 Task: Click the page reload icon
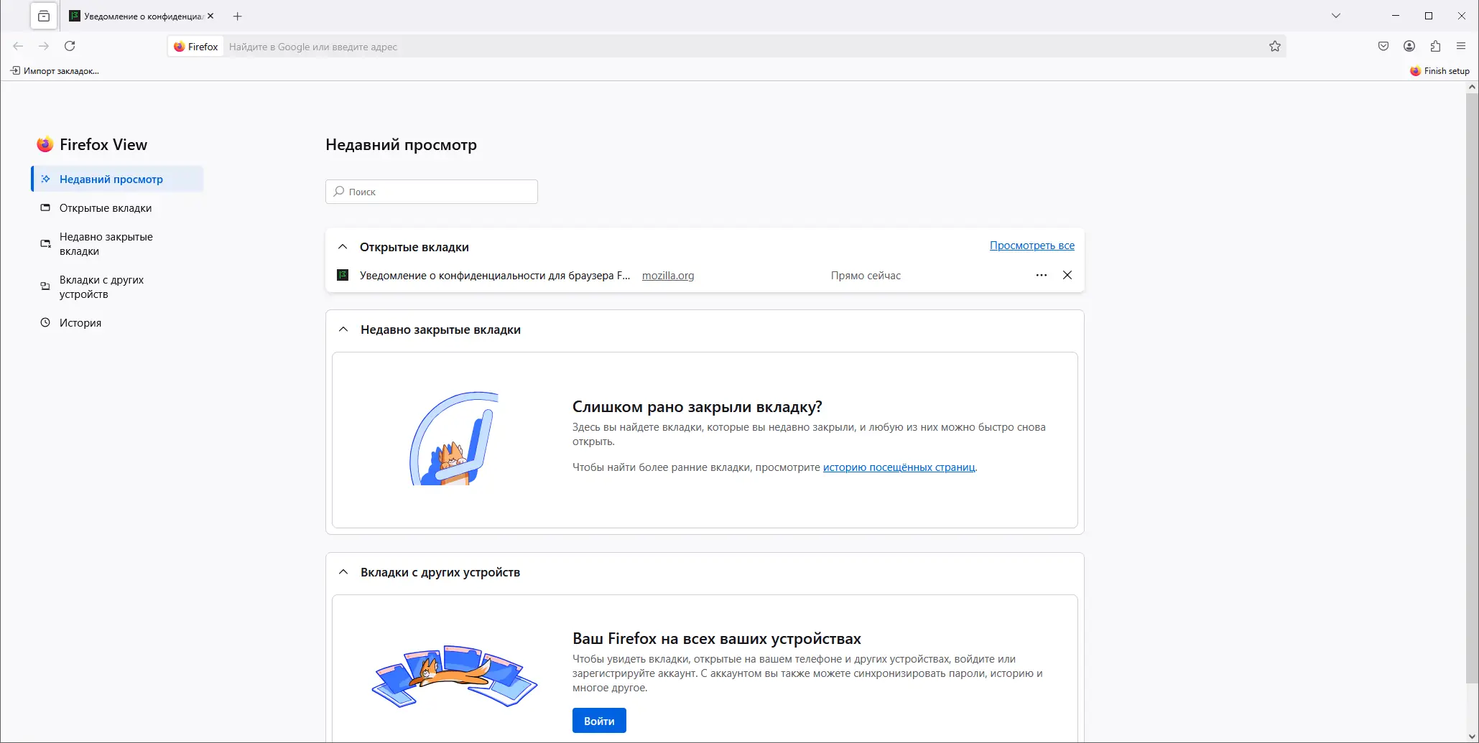click(70, 46)
